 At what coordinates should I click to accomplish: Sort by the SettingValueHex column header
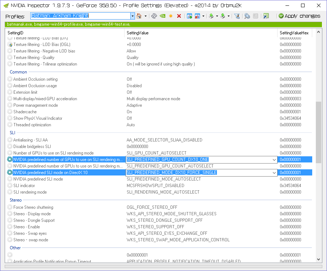295,33
